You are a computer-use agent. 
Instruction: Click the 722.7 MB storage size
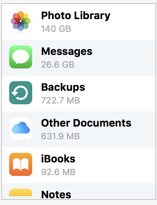(60, 100)
